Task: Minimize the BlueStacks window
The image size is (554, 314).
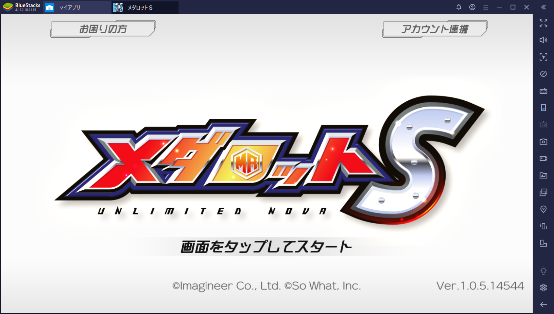Action: pos(499,7)
